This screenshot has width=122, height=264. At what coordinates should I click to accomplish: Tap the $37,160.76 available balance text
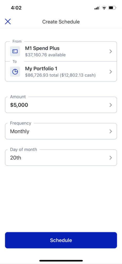point(45,55)
